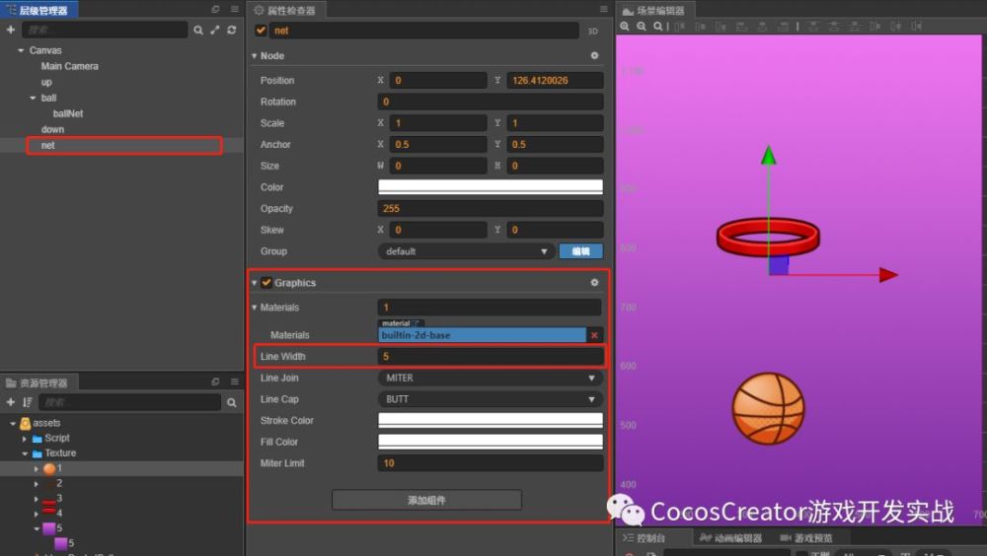Click the green Y-axis move gizmo arrow

[x=769, y=156]
